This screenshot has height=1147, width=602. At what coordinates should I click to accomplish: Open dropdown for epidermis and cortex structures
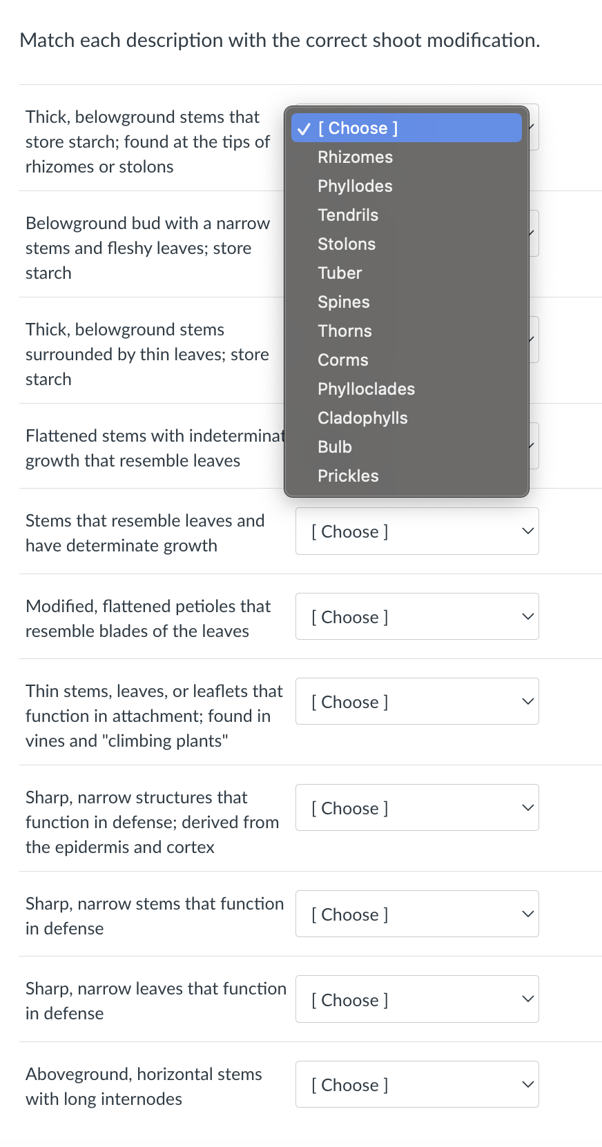[x=417, y=807]
